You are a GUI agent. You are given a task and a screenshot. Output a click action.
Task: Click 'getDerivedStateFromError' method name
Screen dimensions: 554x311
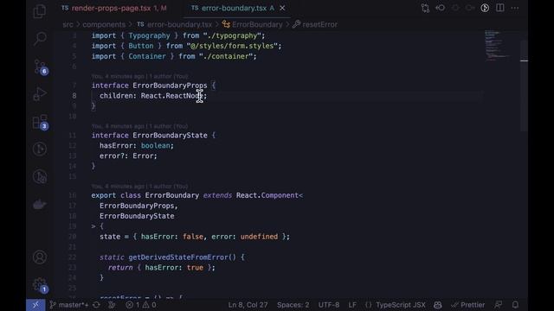[178, 257]
